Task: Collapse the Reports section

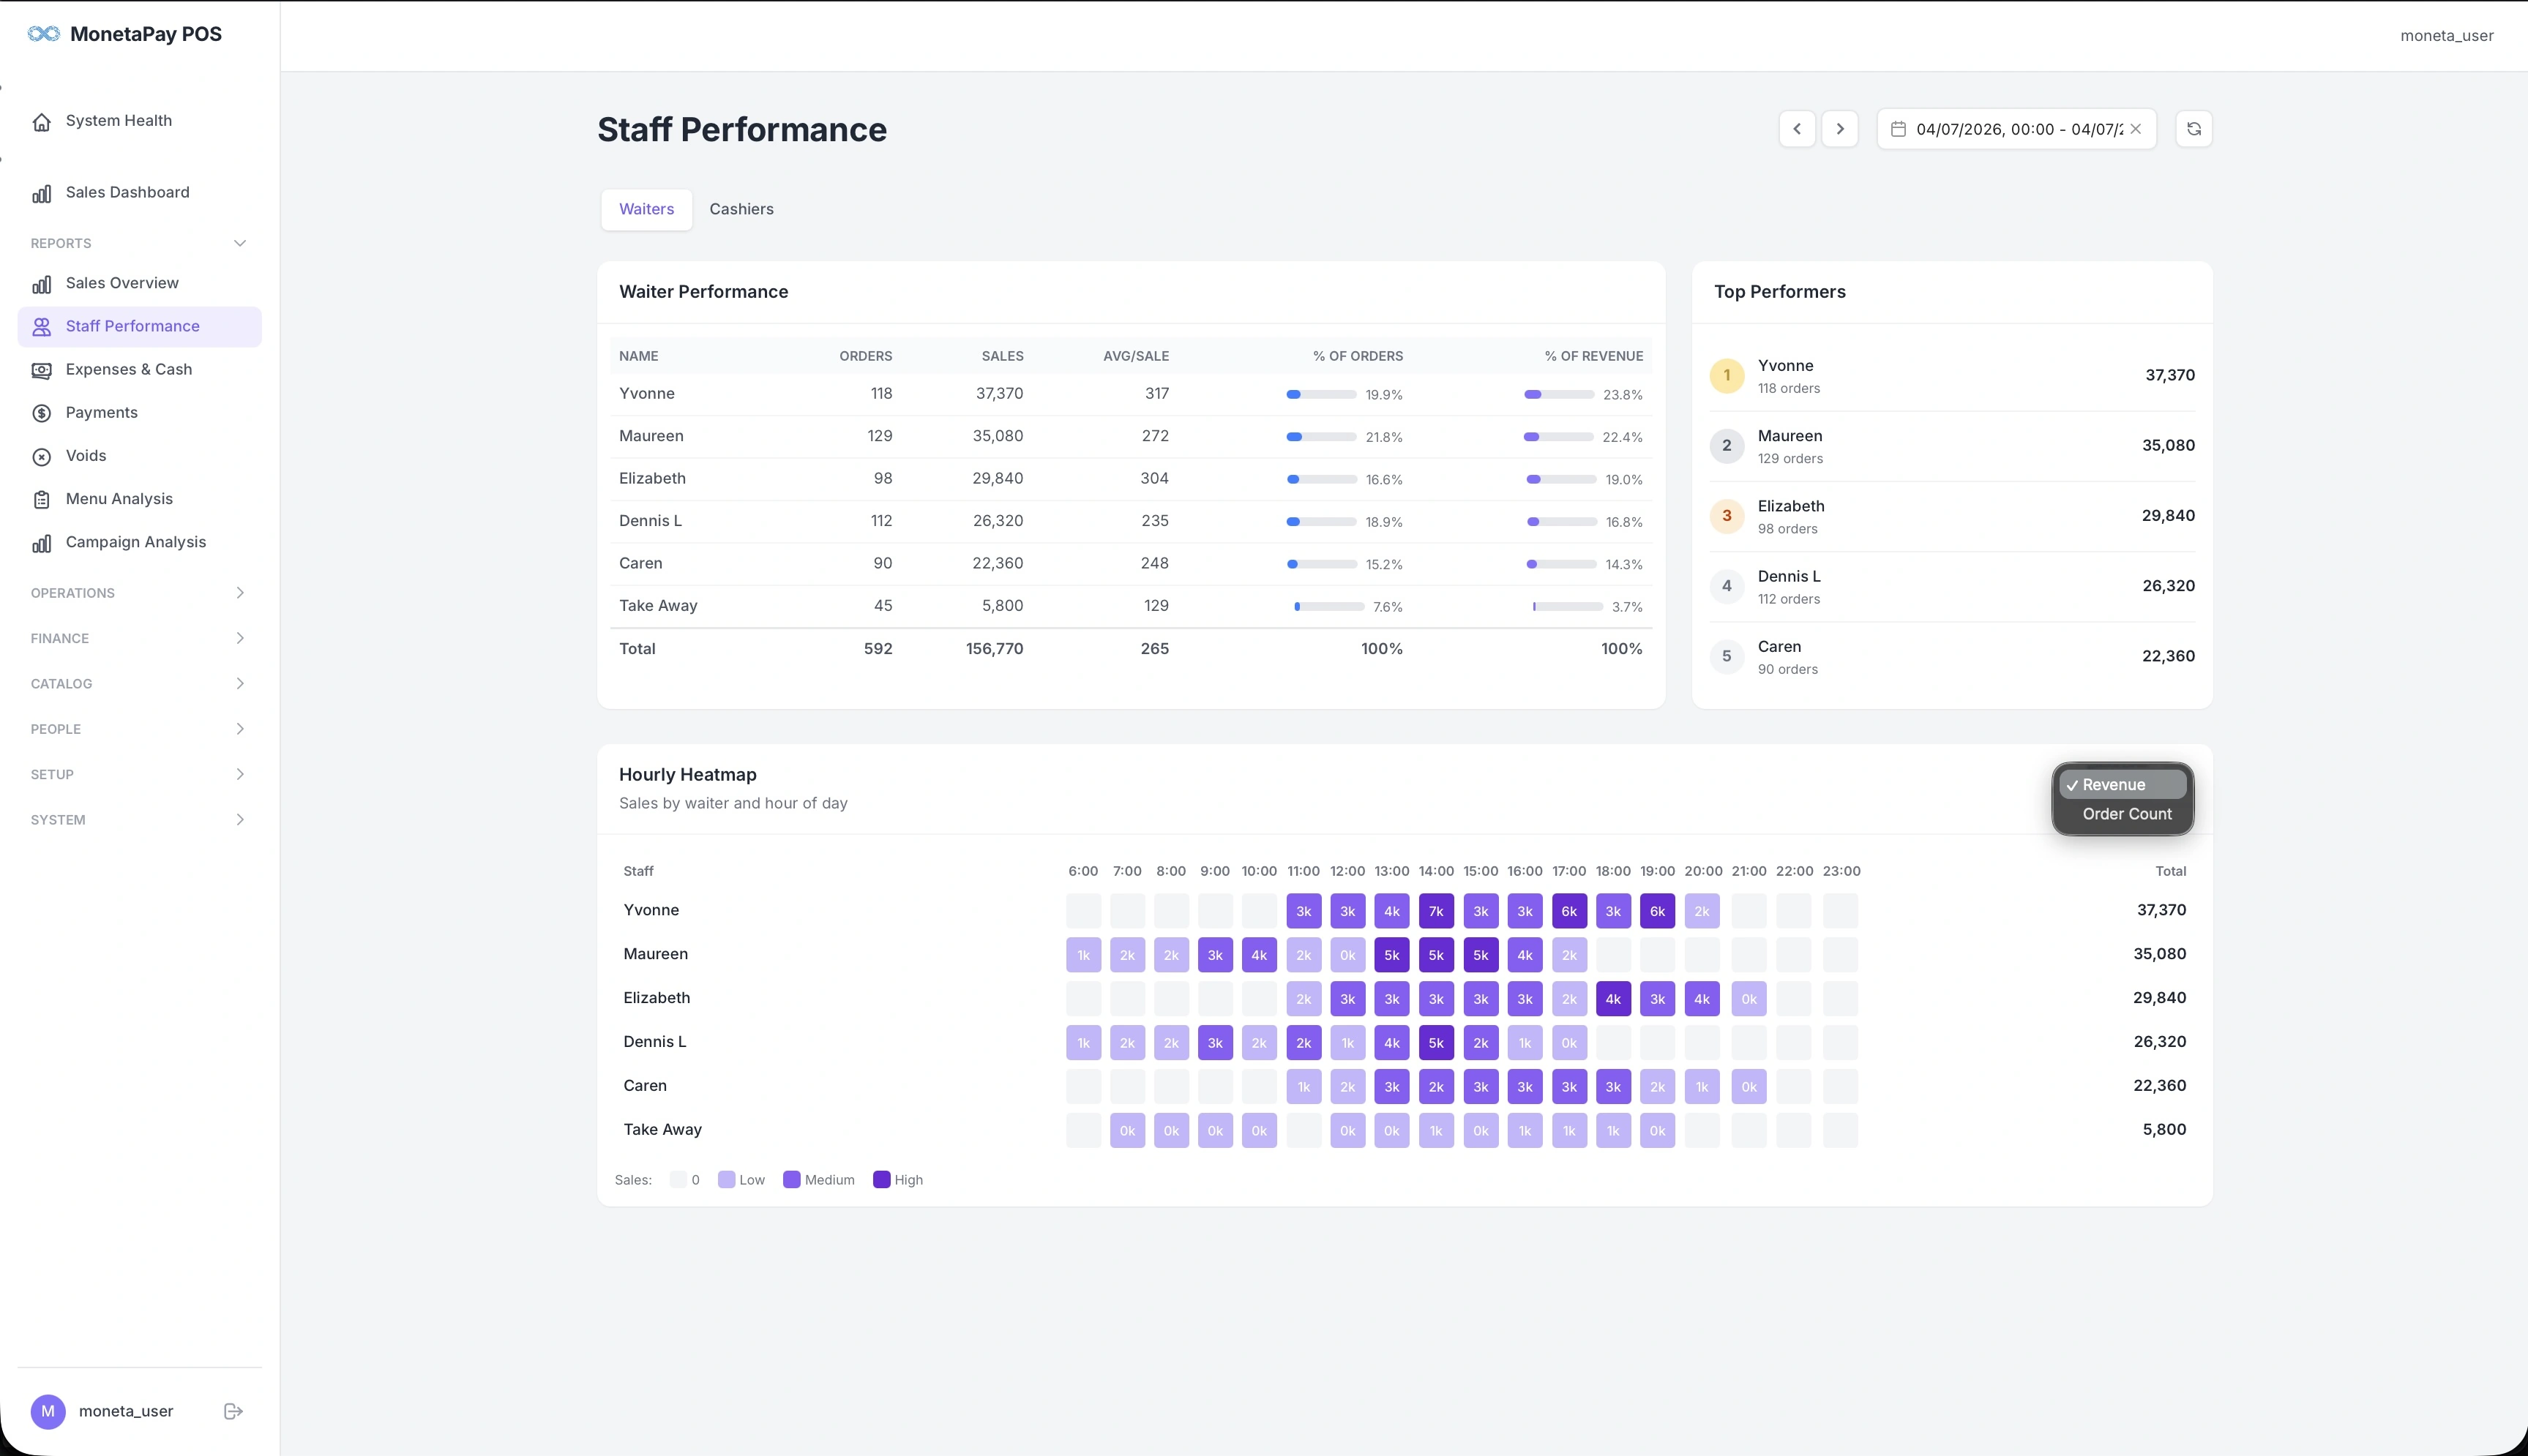Action: coord(239,243)
